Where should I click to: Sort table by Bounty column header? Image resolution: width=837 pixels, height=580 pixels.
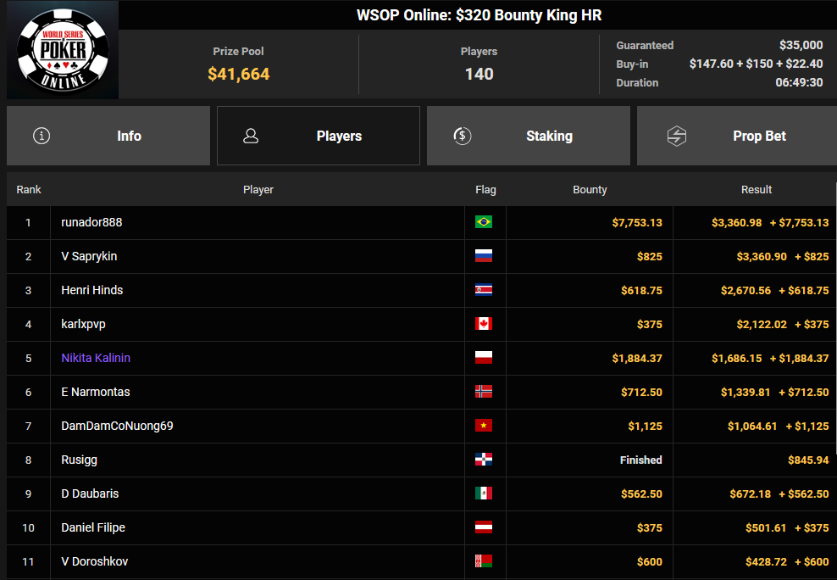(590, 190)
